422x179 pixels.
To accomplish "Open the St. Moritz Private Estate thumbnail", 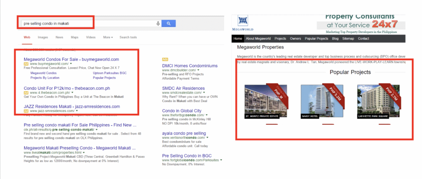I will click(x=263, y=101).
